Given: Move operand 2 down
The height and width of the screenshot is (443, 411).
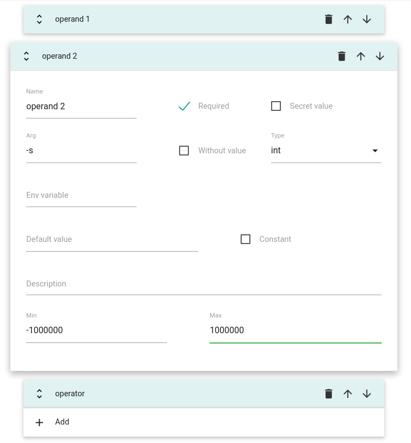Looking at the screenshot, I should pyautogui.click(x=380, y=56).
